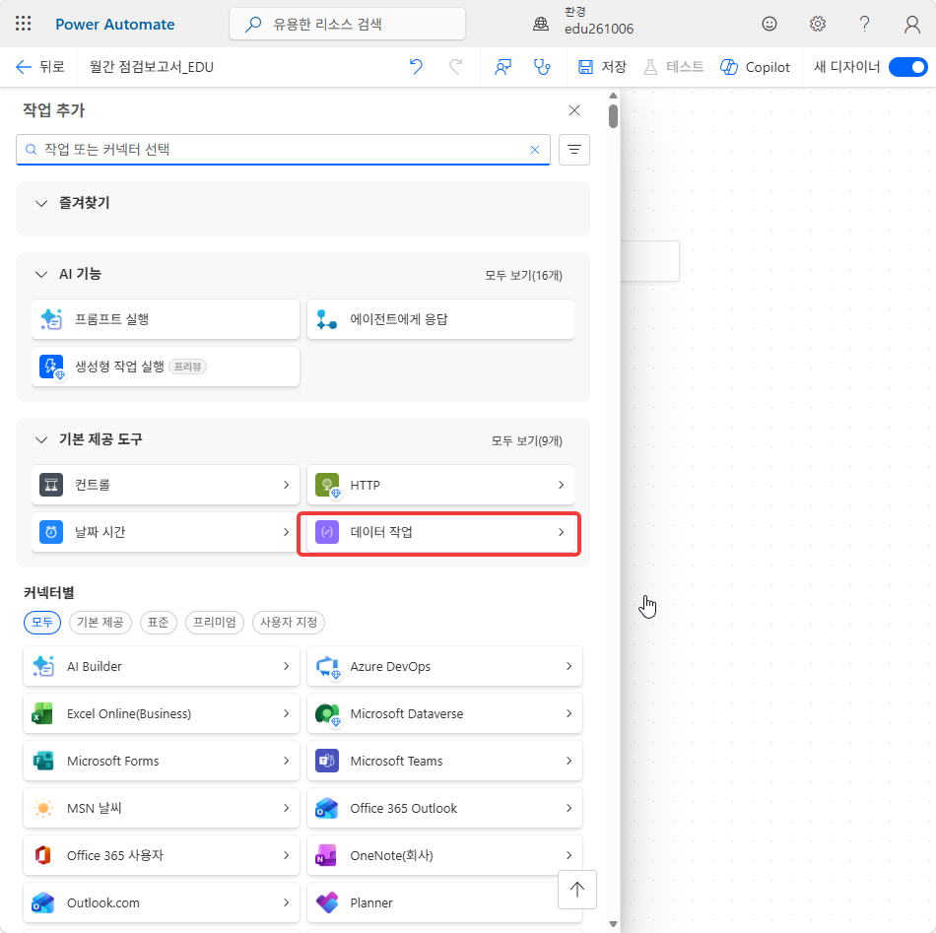Open the account profile icon

(912, 24)
